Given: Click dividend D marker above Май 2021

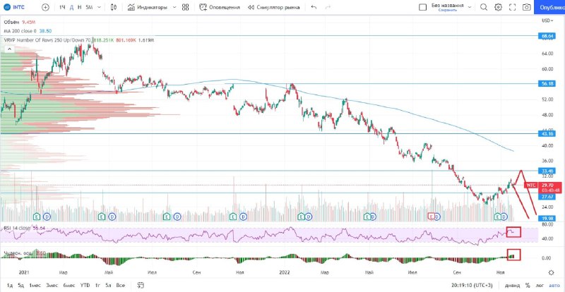Looking at the screenshot, I should tap(112, 217).
